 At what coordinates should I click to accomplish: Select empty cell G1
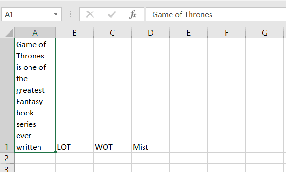pyautogui.click(x=265, y=95)
